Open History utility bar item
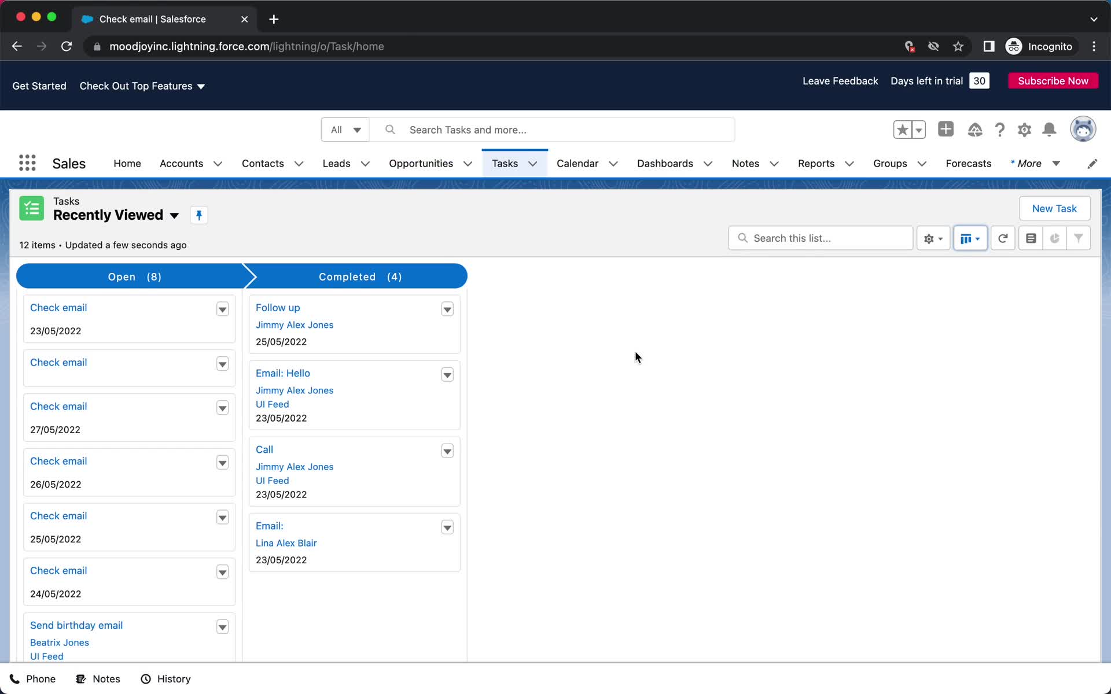 point(165,679)
